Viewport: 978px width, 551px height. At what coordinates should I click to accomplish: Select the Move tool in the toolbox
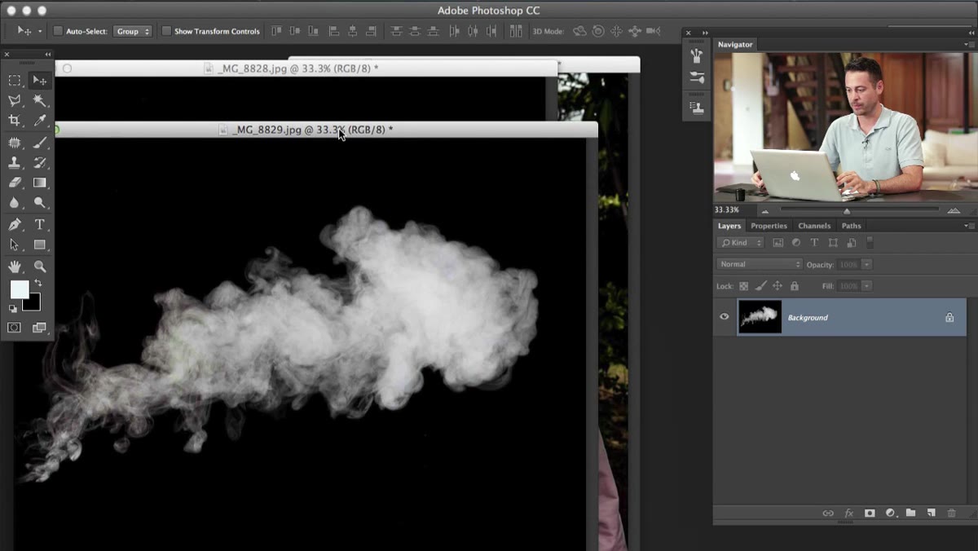pyautogui.click(x=39, y=81)
